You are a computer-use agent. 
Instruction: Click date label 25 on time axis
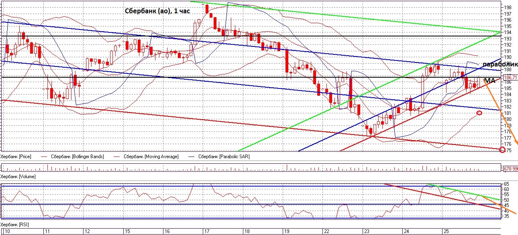pyautogui.click(x=446, y=231)
